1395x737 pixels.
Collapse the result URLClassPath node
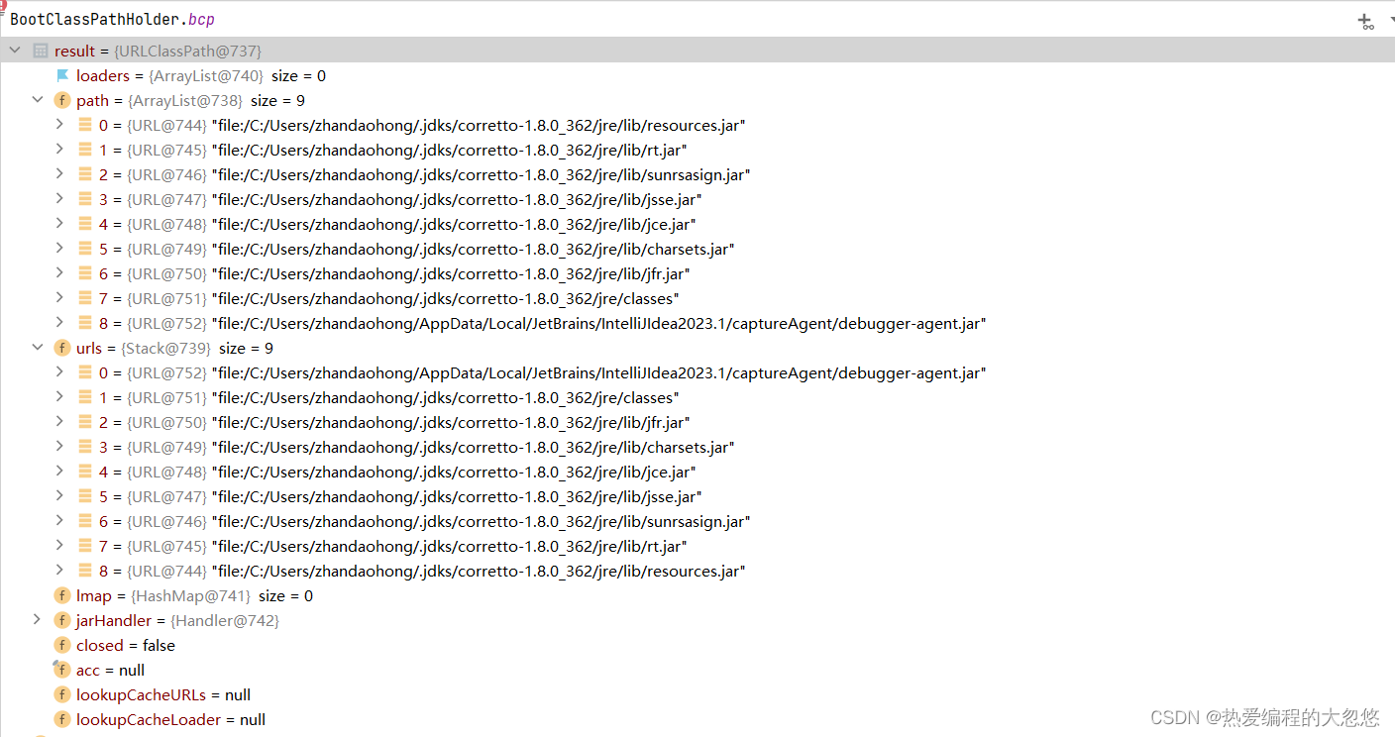tap(15, 51)
